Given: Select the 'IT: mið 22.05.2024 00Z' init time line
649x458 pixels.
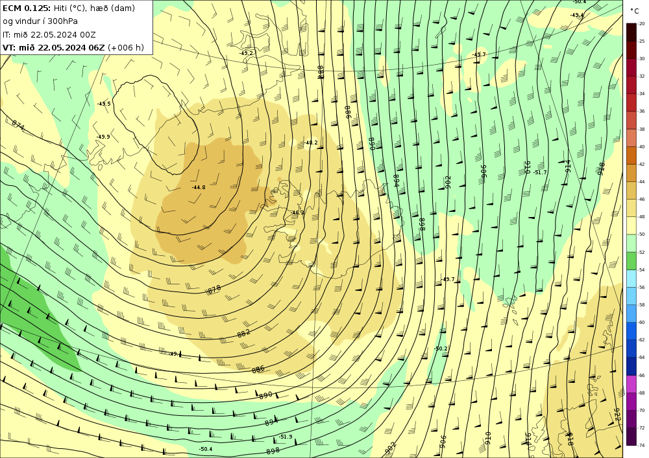Looking at the screenshot, I should [49, 34].
